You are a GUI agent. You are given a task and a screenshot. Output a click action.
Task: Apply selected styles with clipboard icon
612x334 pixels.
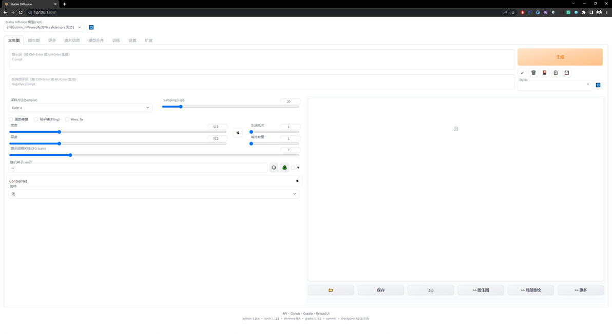(556, 73)
